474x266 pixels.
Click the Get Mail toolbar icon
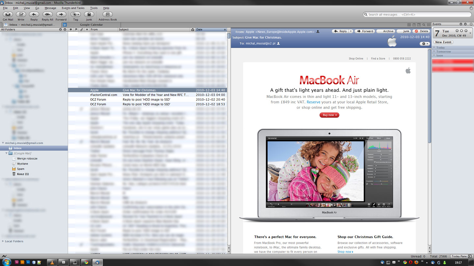point(8,14)
